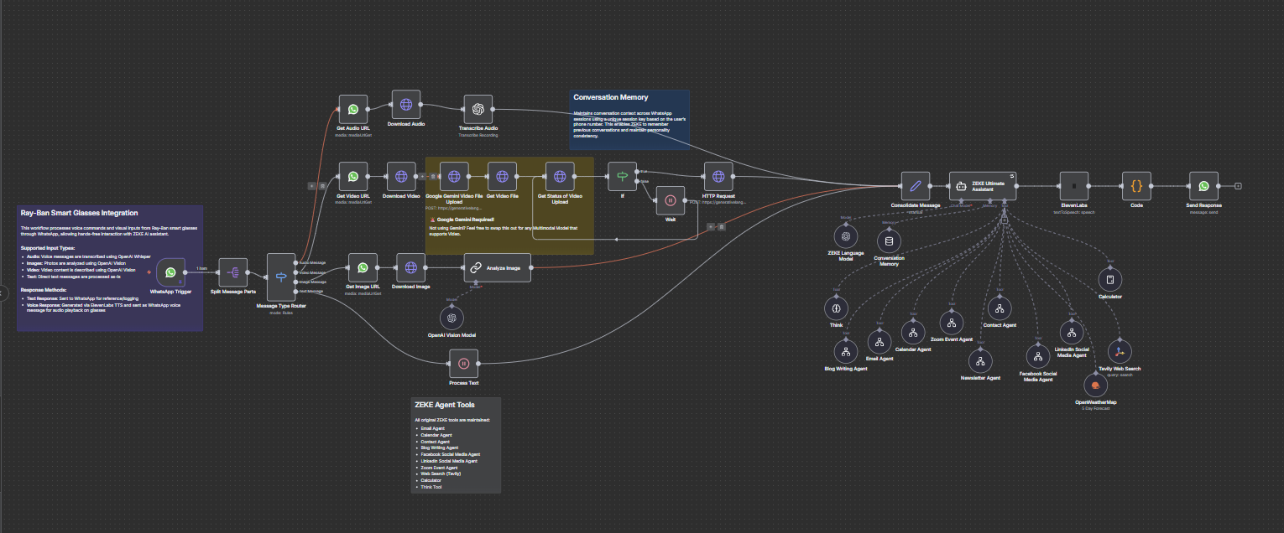This screenshot has height=533, width=1284.
Task: Open the ZEKE Ultimate Assistant node
Action: click(982, 185)
